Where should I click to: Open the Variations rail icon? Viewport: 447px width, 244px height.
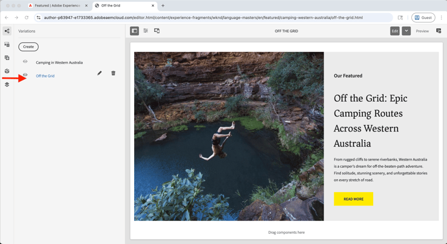pyautogui.click(x=7, y=31)
